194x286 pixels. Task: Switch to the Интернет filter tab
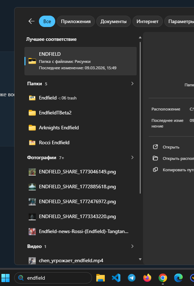(x=148, y=21)
